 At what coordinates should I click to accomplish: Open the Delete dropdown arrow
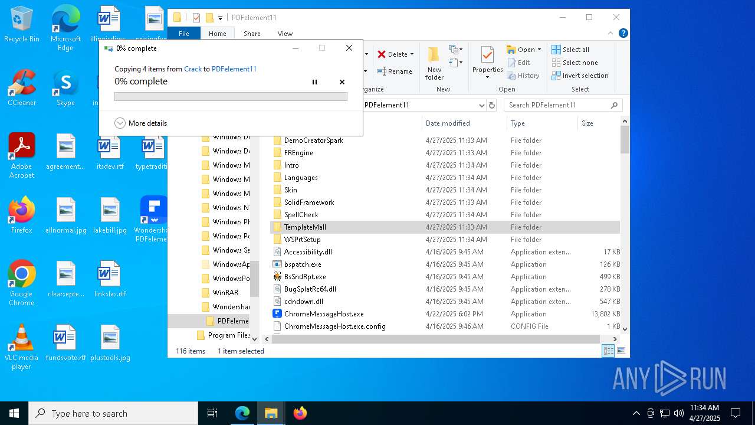(x=412, y=54)
